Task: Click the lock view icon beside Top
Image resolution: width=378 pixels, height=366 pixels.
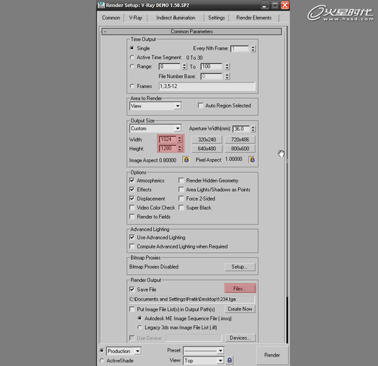Action: pos(229,360)
